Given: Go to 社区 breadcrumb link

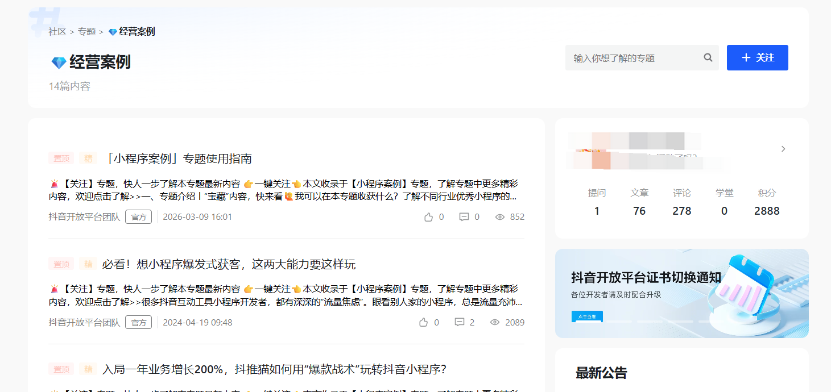Looking at the screenshot, I should coord(57,32).
